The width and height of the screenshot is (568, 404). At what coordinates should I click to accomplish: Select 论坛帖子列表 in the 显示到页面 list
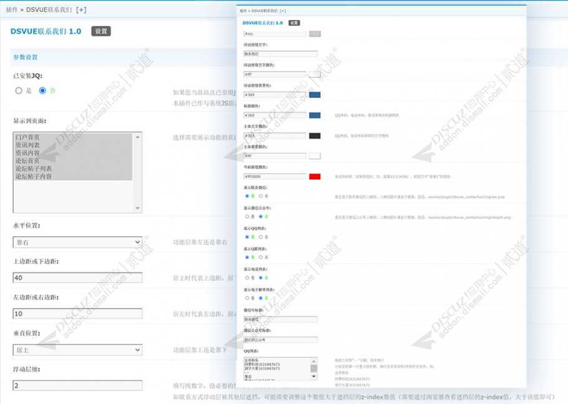[x=73, y=168]
